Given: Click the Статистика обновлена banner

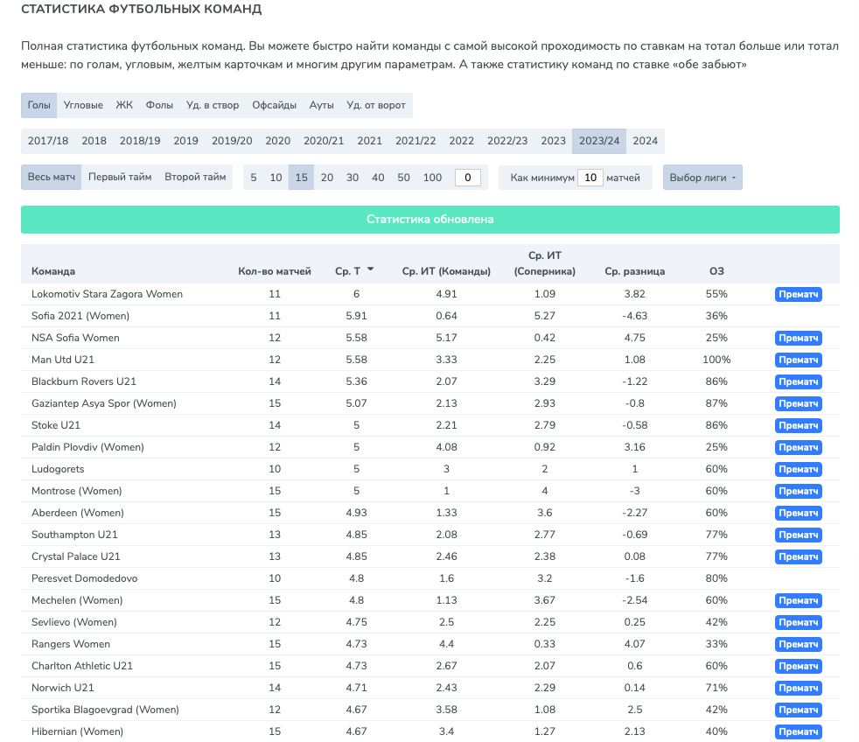Looking at the screenshot, I should tap(430, 220).
